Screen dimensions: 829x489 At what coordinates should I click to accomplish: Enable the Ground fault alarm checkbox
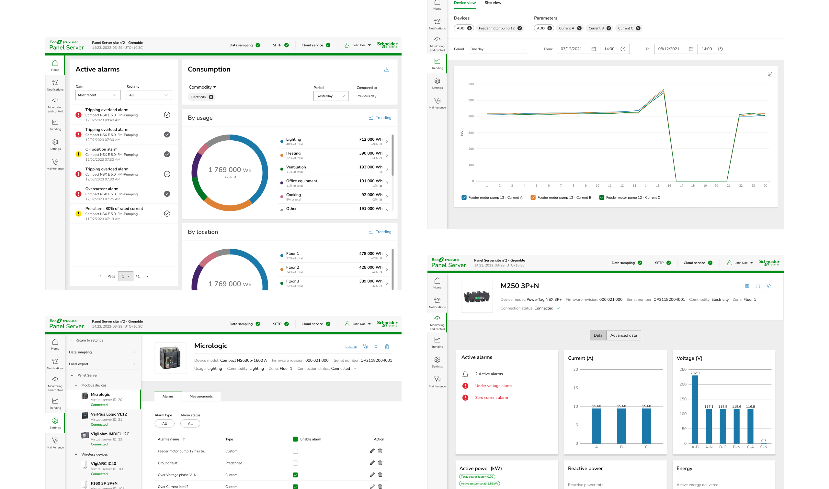pos(295,463)
